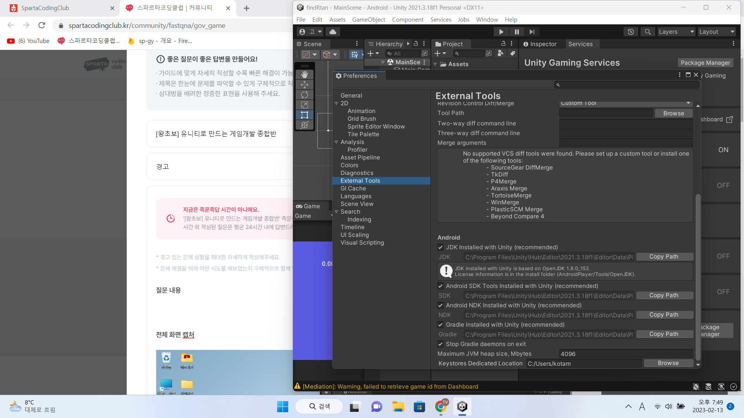Screen dimensions: 744x418
Task: Search by label in Project panel
Action: pyautogui.click(x=512, y=53)
